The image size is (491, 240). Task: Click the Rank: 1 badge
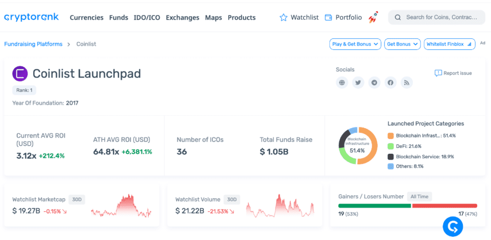[x=24, y=91]
